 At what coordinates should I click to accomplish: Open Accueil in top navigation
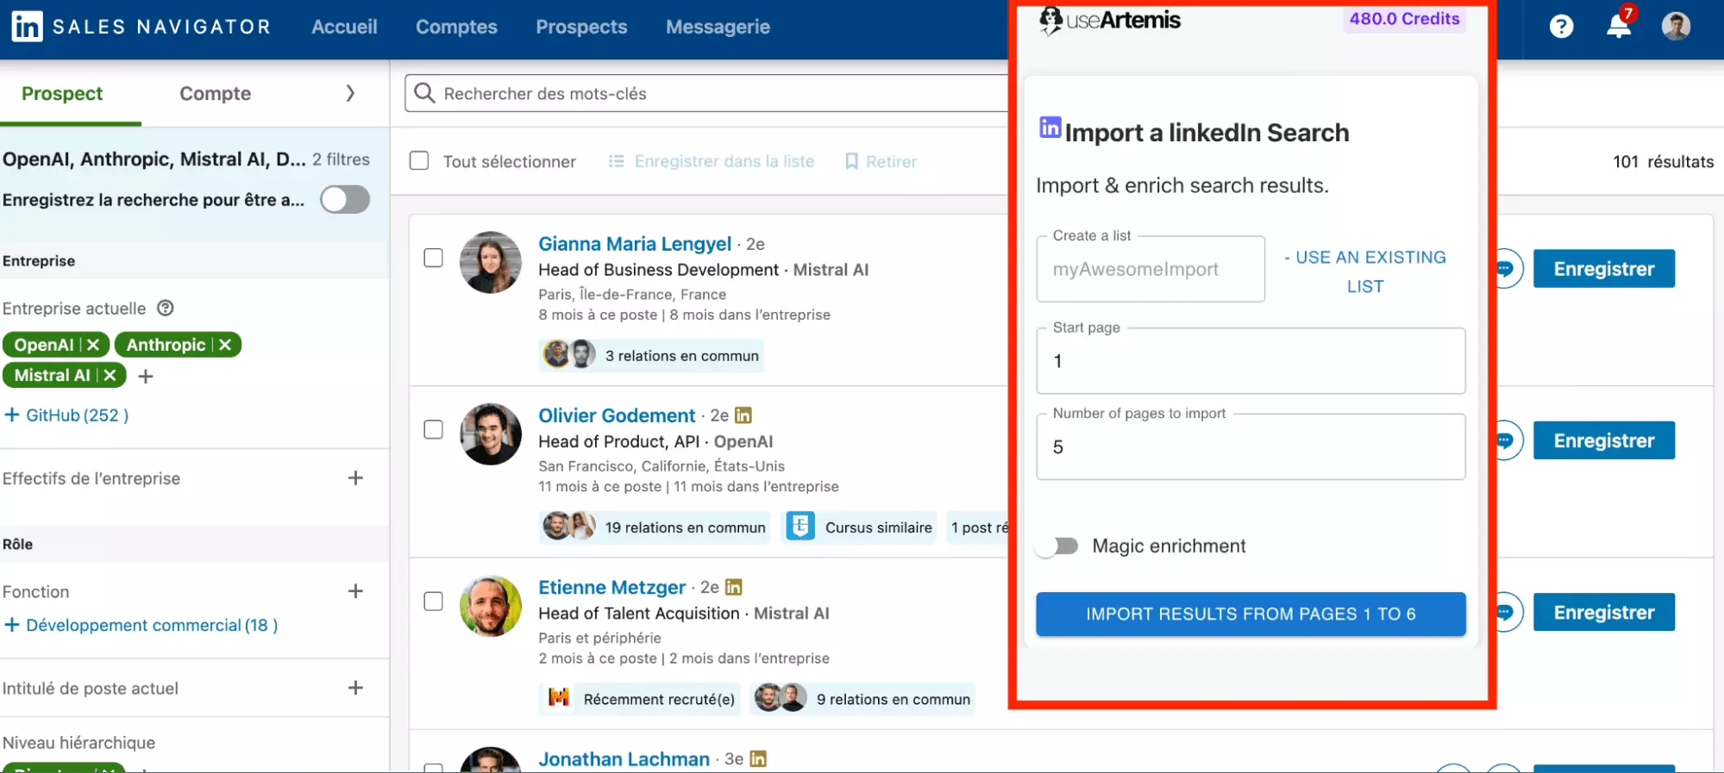pyautogui.click(x=344, y=27)
